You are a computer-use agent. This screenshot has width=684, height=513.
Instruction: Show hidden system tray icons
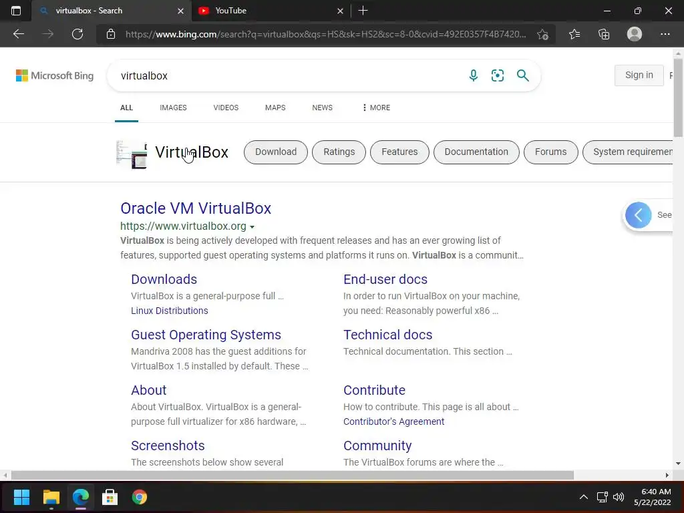[x=583, y=497]
